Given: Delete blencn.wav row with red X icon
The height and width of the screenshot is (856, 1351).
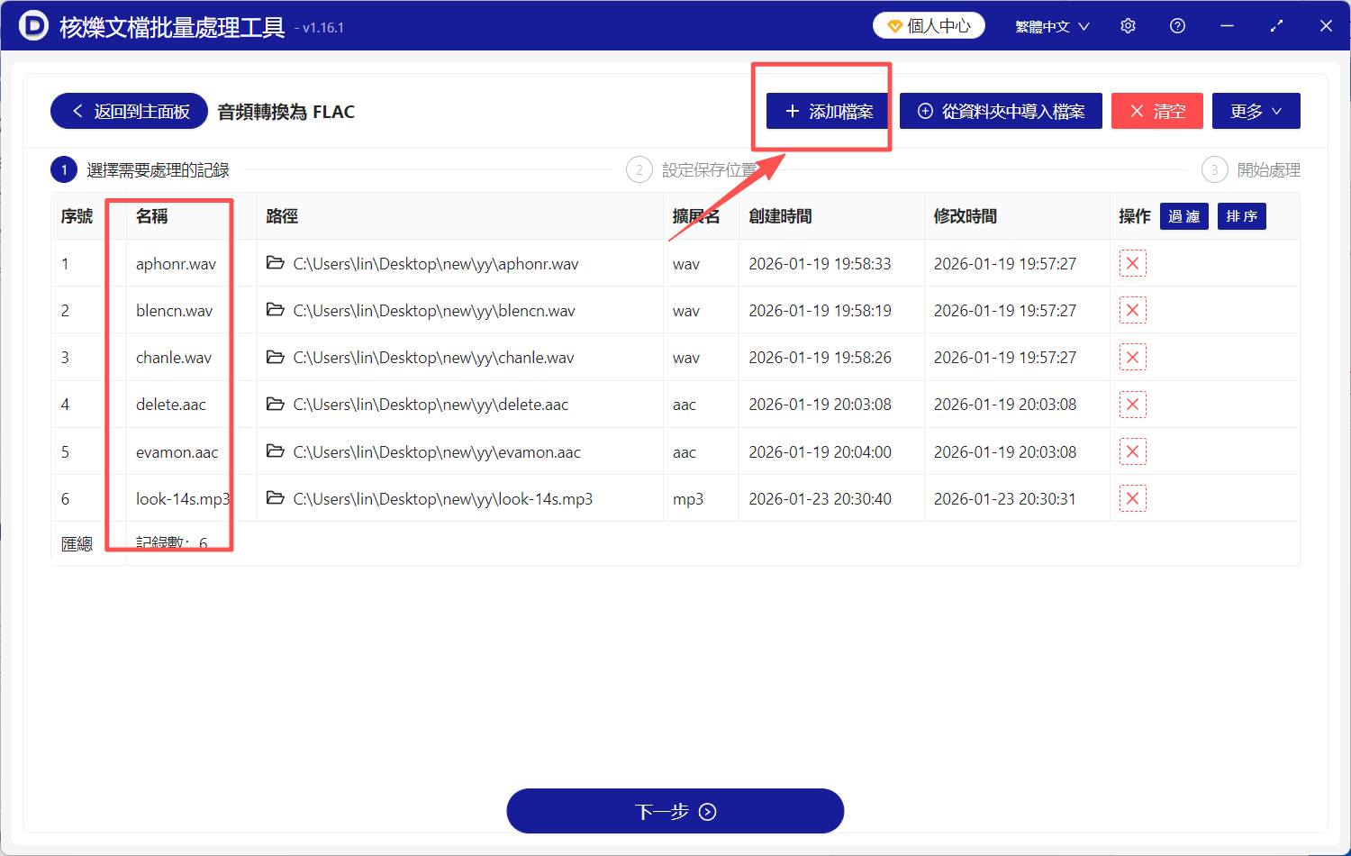Looking at the screenshot, I should coord(1132,311).
